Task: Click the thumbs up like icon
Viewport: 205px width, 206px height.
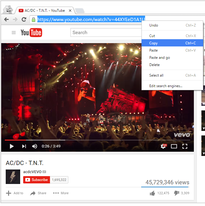Action: click(152, 193)
